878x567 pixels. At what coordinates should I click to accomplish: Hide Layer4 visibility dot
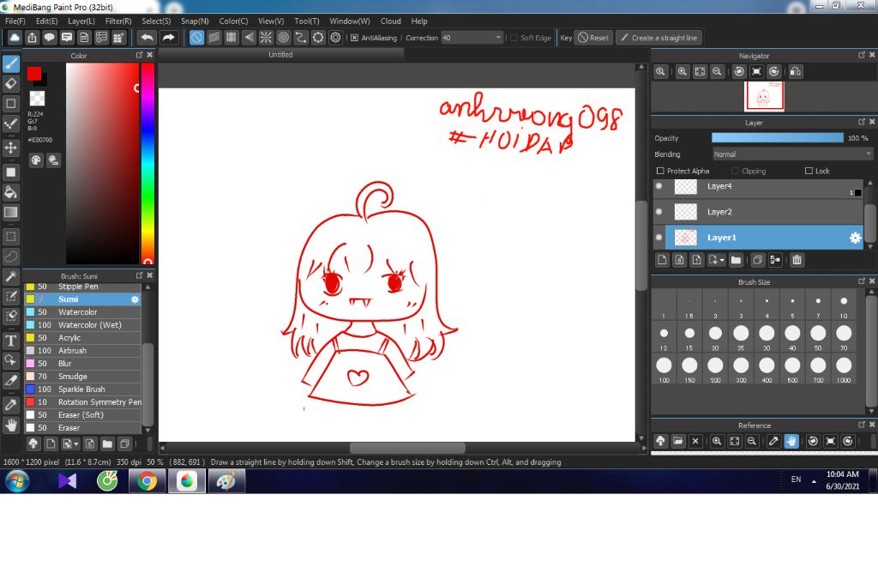coord(659,186)
